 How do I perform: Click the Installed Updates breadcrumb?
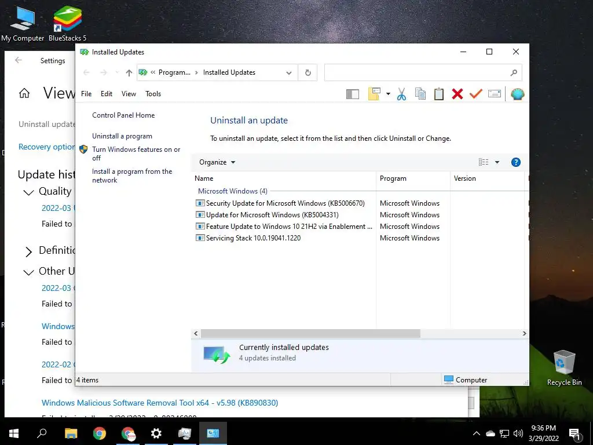(x=229, y=72)
